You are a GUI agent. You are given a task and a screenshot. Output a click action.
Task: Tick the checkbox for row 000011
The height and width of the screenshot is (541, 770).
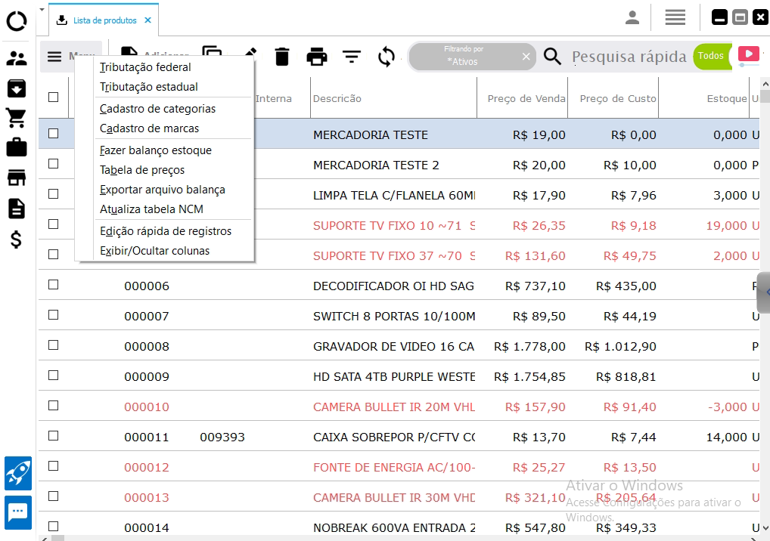(x=54, y=436)
